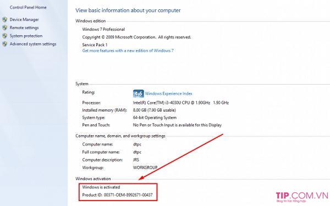Click the shield icon beside Remote settings
Viewport: 330px width, 206px height.
coord(4,28)
